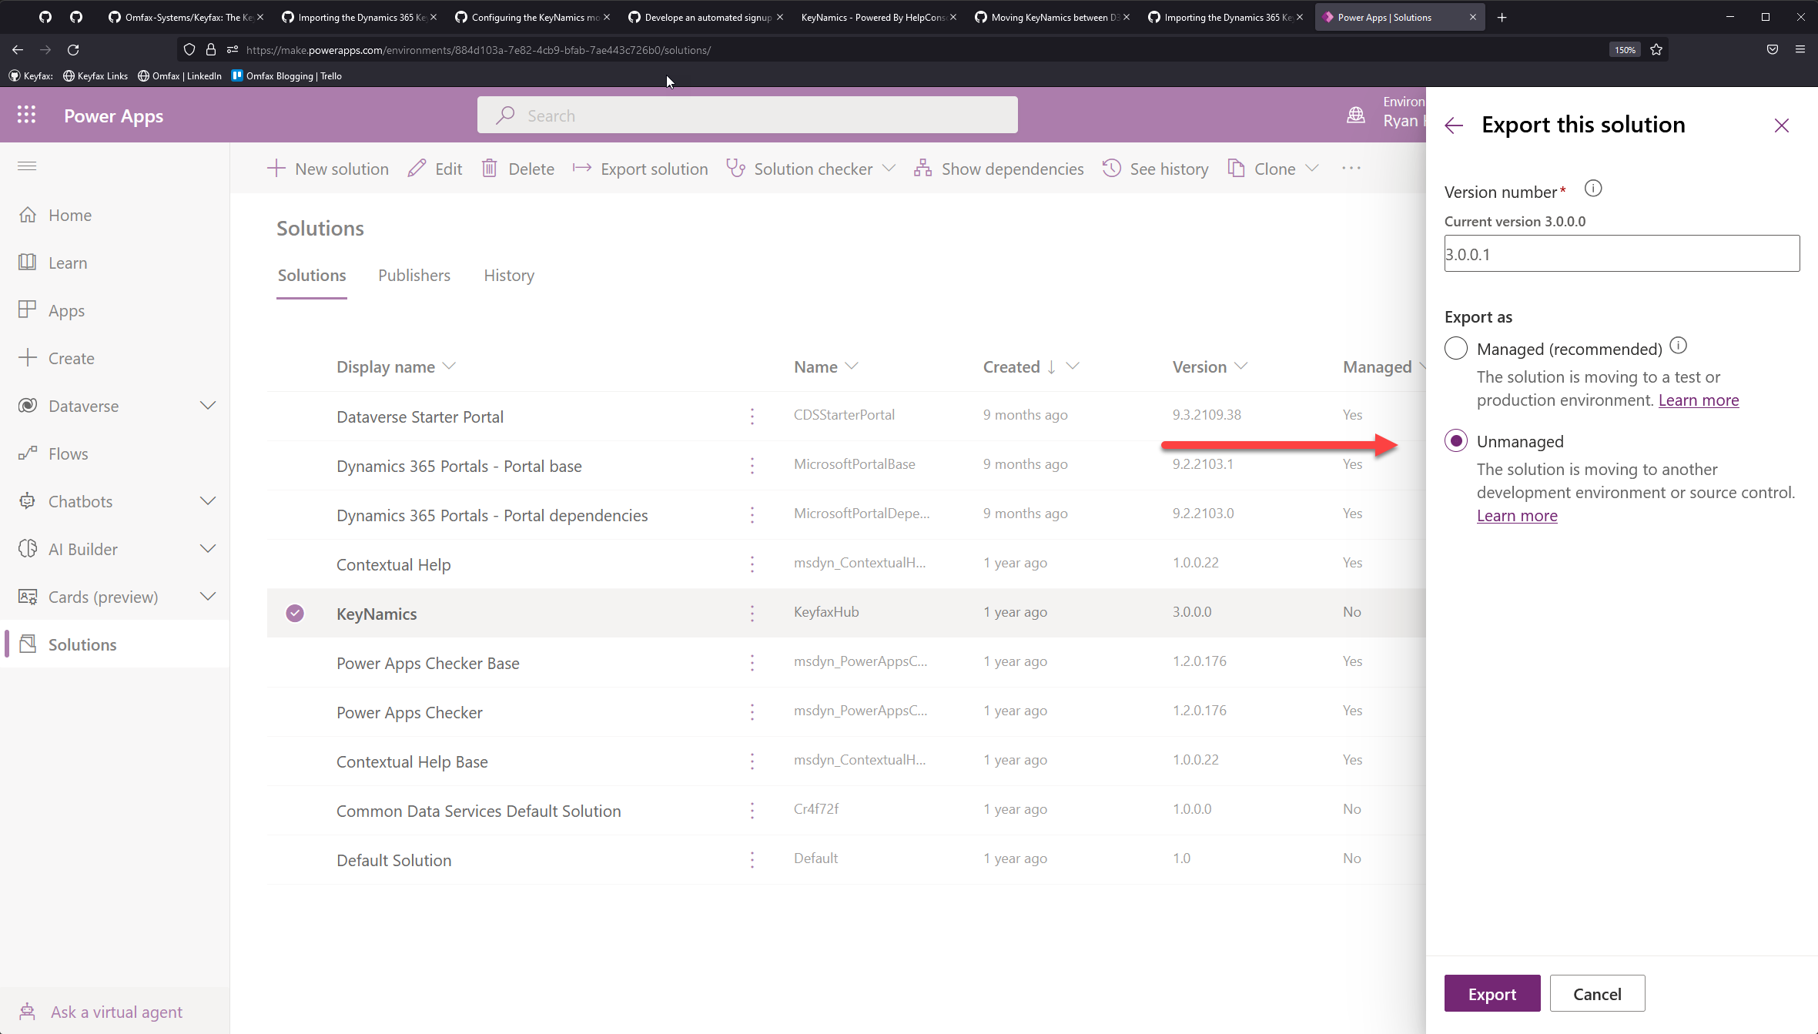Screen dimensions: 1818x1034
Task: Bookmark this page with the star icon
Action: tap(1656, 49)
